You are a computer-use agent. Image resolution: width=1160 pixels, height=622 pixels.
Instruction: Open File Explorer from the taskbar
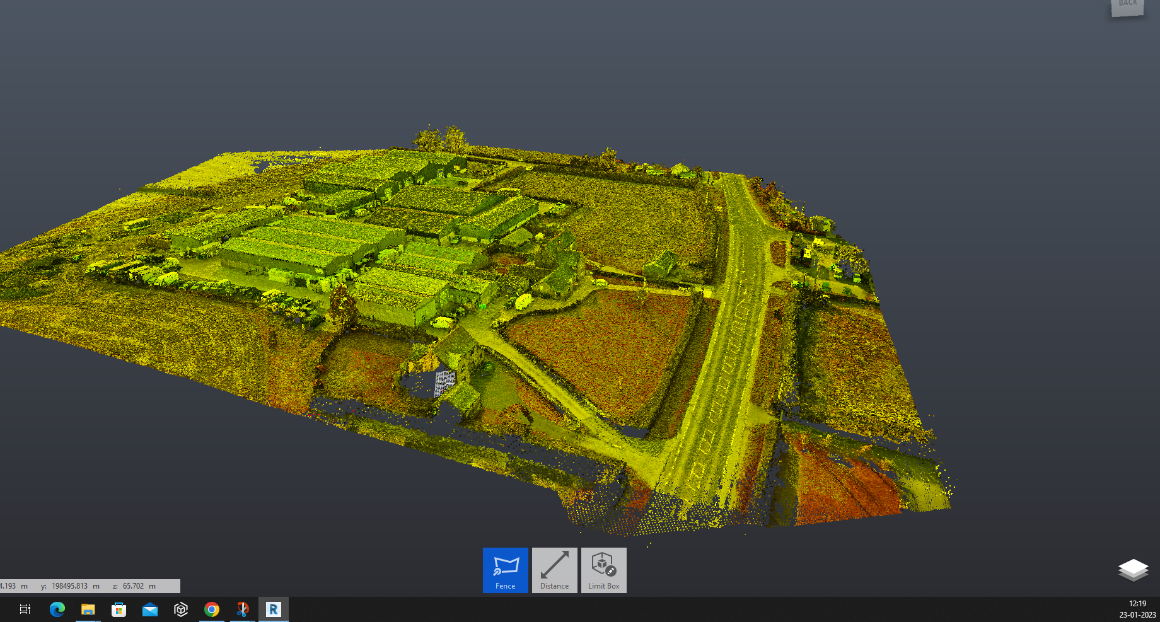88,609
